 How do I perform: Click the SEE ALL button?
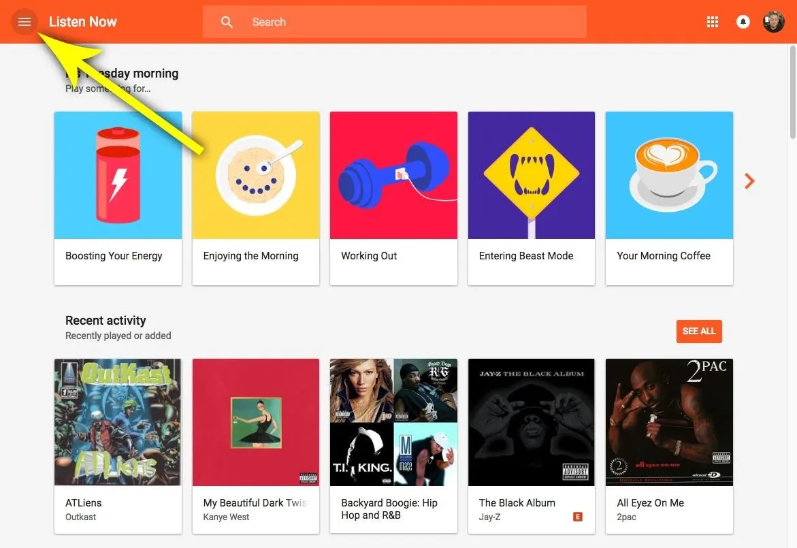[699, 331]
